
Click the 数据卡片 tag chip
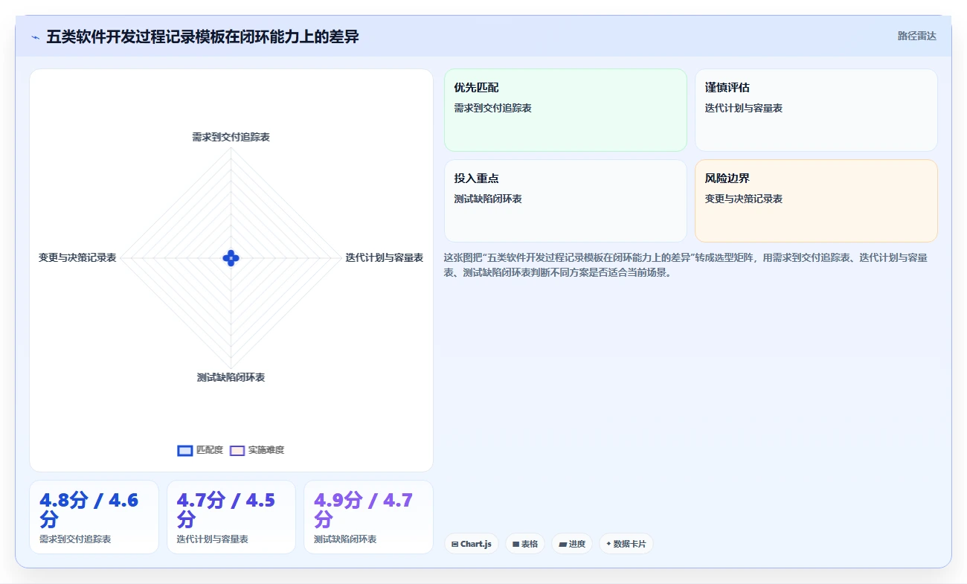(x=626, y=544)
